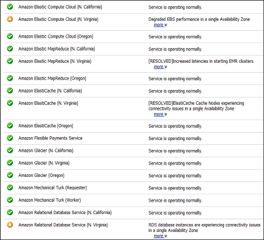The height and width of the screenshot is (240, 264).
Task: Select 'Amazon Flexible Payments Service' text
Action: (x=50, y=138)
